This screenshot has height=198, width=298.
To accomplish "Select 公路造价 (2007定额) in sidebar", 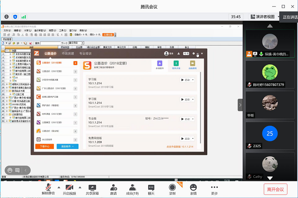I will [57, 71].
